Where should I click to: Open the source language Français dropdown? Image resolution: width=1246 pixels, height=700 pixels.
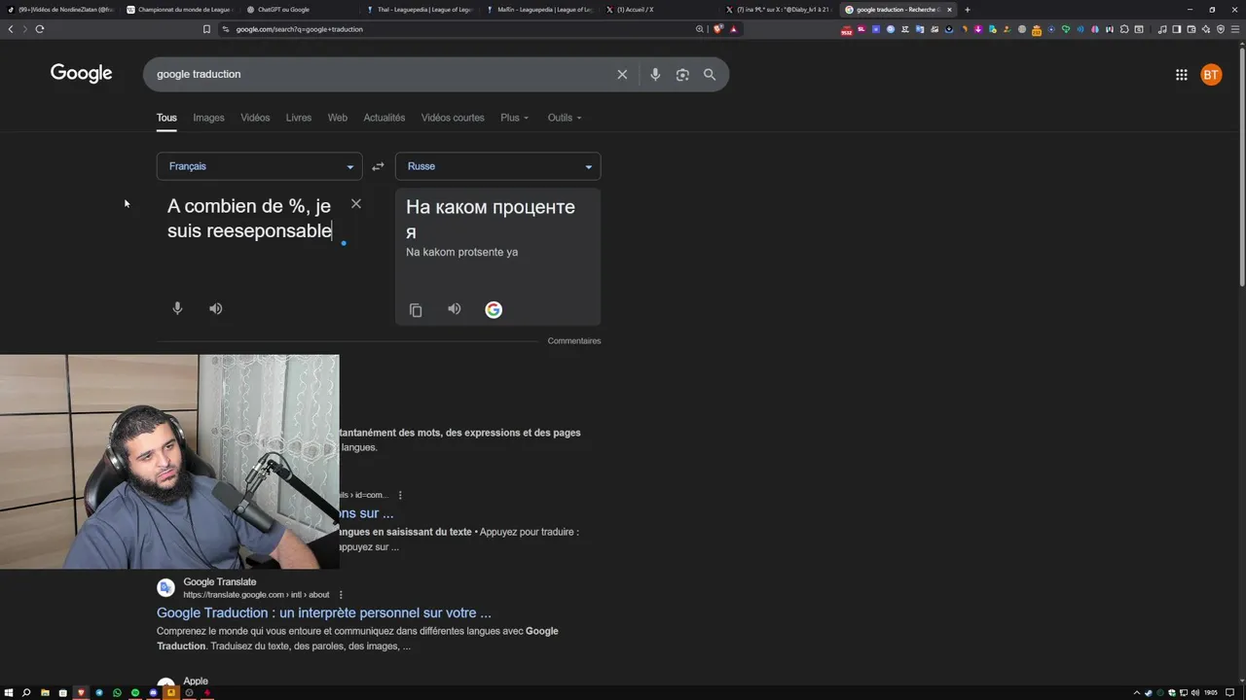[x=259, y=166]
